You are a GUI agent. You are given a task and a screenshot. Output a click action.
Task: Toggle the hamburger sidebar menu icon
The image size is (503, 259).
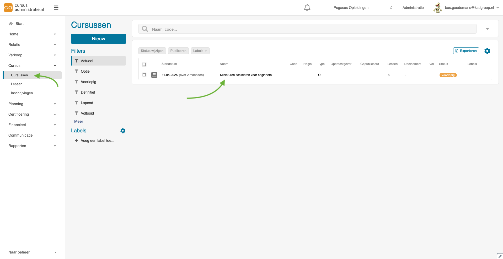point(56,8)
